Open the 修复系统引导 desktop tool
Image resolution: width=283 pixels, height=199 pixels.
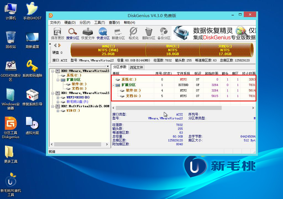[32, 97]
